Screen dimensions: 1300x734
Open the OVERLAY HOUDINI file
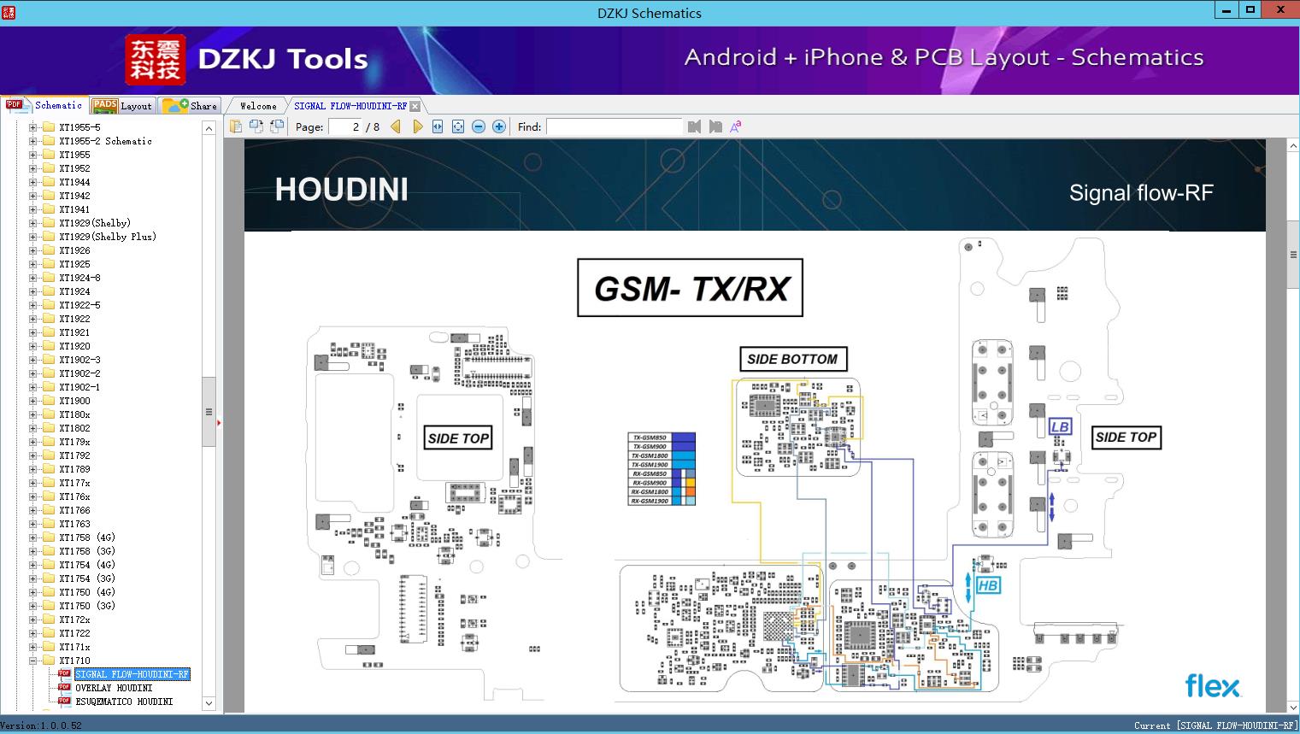coord(114,688)
